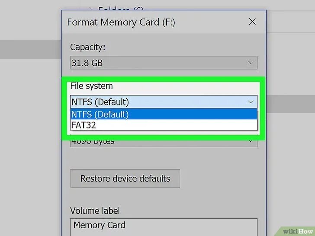Collapse File system list via its chevron
Screen dimensions: 315x236
point(250,102)
